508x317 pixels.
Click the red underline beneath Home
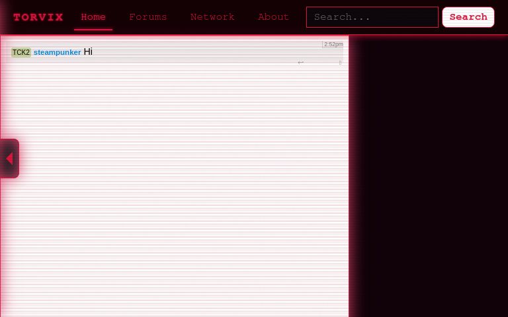point(93,30)
